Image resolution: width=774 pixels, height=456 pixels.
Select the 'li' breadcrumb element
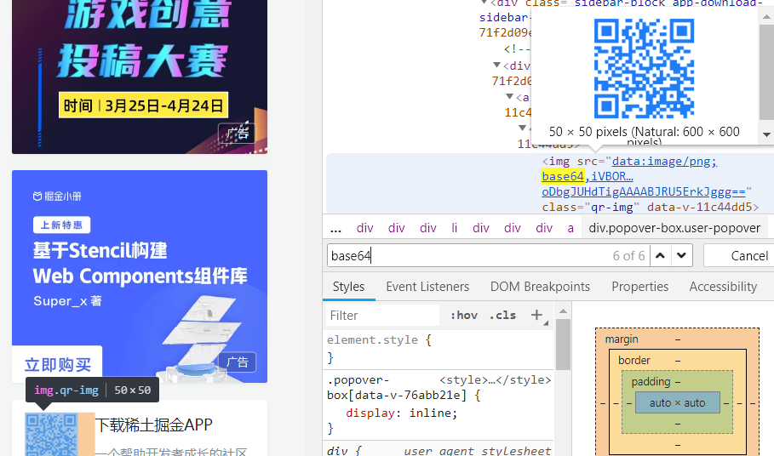[x=454, y=228]
